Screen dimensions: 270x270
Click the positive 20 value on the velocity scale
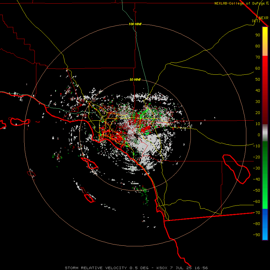258,112
